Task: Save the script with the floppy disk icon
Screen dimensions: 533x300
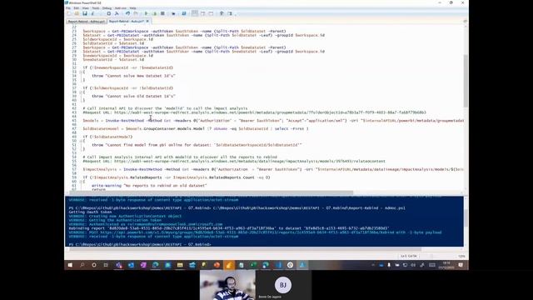Action: pos(85,13)
